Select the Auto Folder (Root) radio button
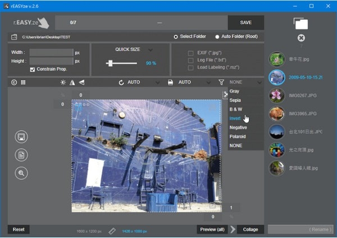The image size is (337, 238). click(x=218, y=37)
